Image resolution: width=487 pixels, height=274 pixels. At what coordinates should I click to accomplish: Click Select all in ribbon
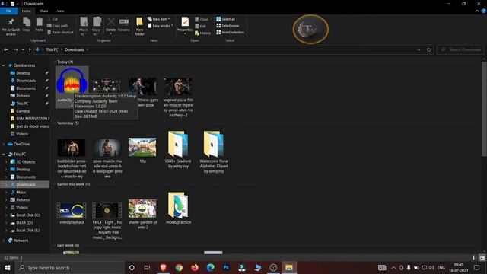226,19
